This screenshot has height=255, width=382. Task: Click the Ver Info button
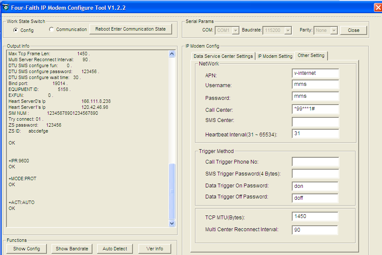(155, 249)
